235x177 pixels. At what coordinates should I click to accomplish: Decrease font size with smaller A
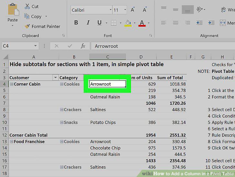(145, 10)
